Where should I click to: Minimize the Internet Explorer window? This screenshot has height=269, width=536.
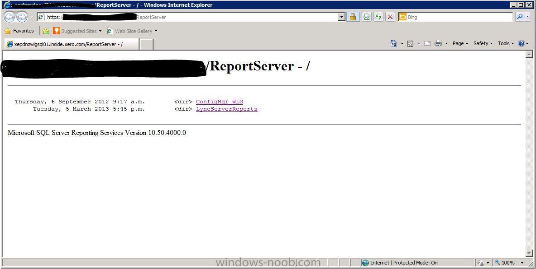(x=513, y=5)
